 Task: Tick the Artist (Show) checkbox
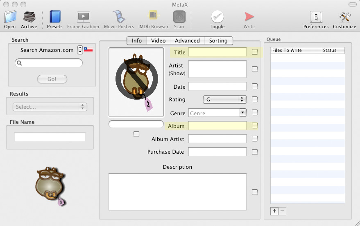(255, 69)
